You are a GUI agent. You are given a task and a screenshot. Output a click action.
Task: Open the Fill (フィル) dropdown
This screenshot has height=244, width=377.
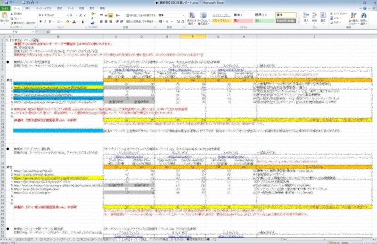tap(335, 18)
